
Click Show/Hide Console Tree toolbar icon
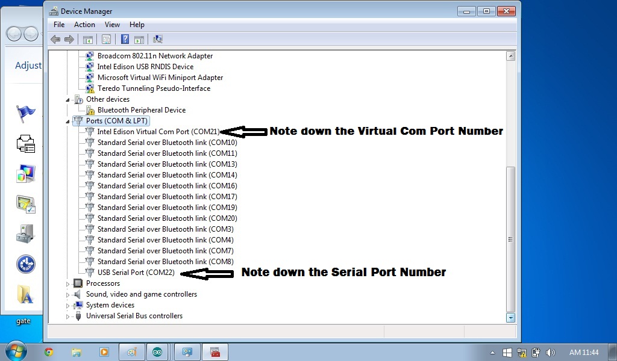click(88, 39)
